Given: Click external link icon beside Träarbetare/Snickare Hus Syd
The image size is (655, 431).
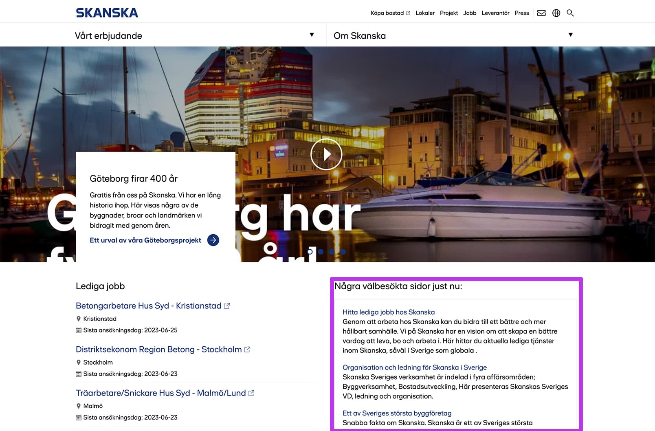Looking at the screenshot, I should [x=251, y=393].
